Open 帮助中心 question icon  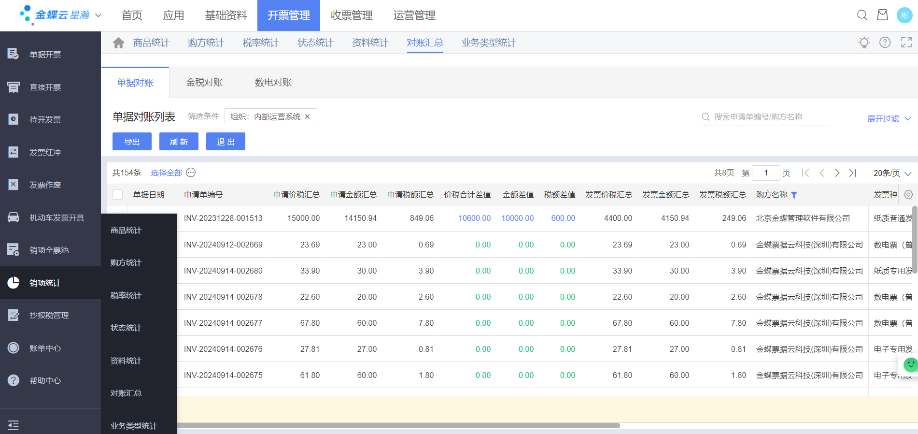coord(13,380)
